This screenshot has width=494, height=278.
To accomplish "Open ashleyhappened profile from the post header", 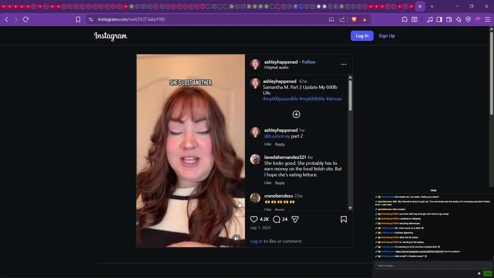I will (281, 62).
